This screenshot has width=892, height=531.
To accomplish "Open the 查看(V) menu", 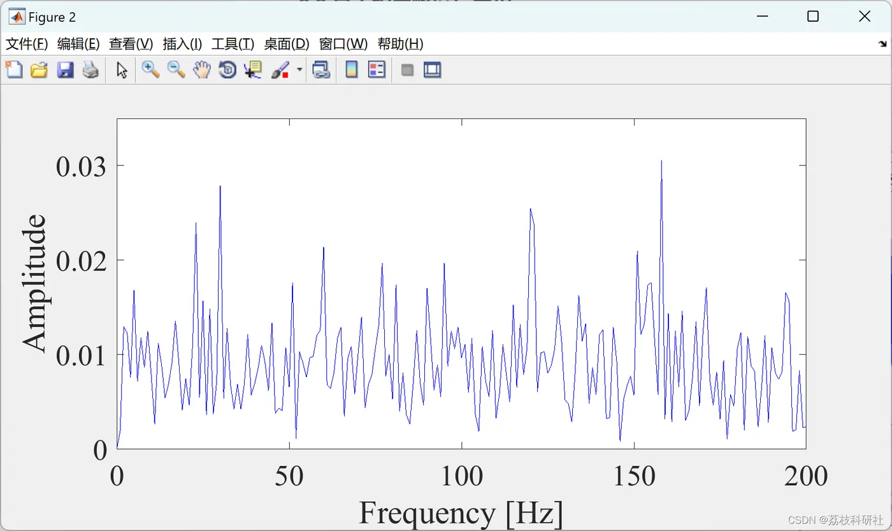I will [x=131, y=44].
